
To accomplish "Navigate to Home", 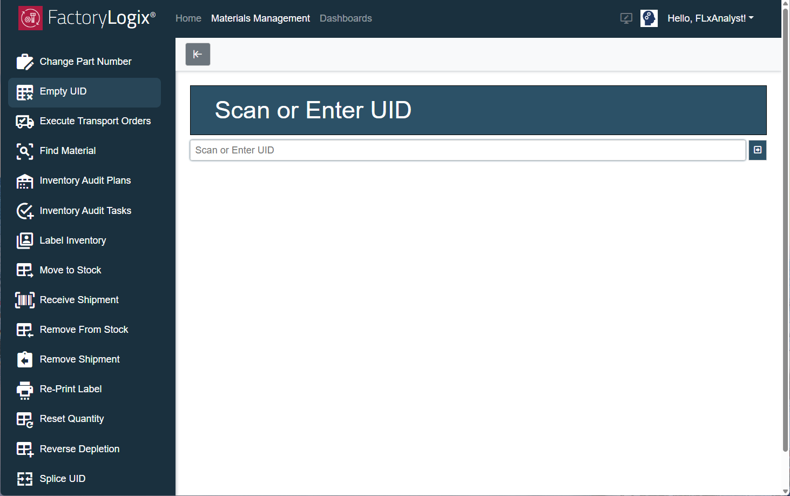I will point(188,18).
